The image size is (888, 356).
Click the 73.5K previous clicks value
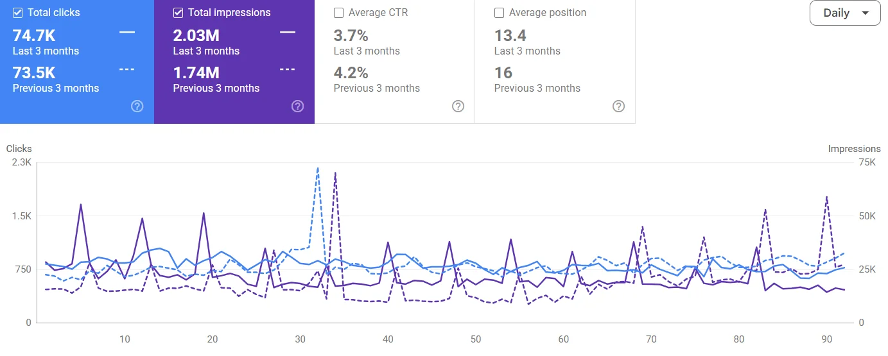[x=34, y=72]
